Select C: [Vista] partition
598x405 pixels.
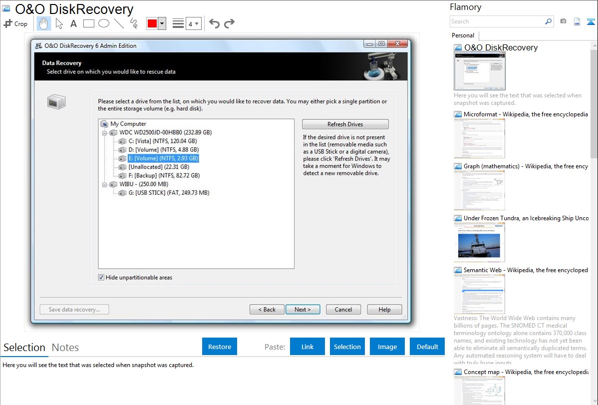click(x=163, y=141)
